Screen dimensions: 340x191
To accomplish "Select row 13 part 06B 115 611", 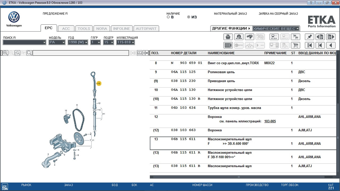I will 243,144.
